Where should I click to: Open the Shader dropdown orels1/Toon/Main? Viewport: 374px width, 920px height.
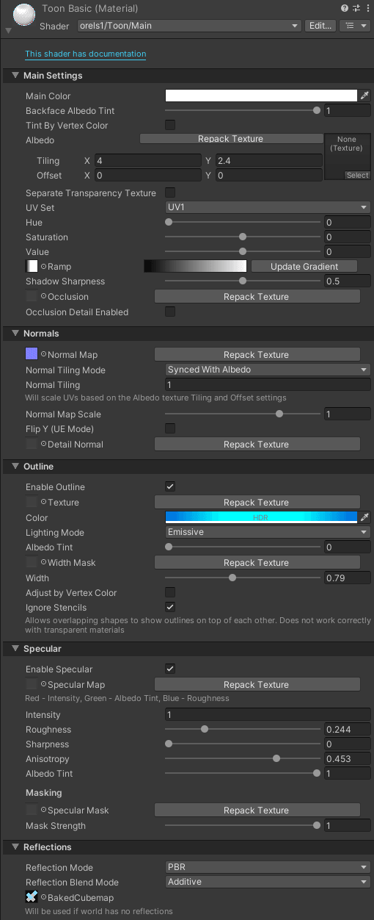[189, 25]
